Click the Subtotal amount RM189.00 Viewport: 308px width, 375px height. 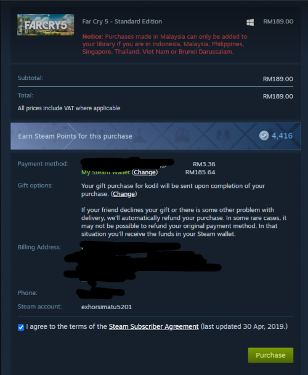pos(278,79)
